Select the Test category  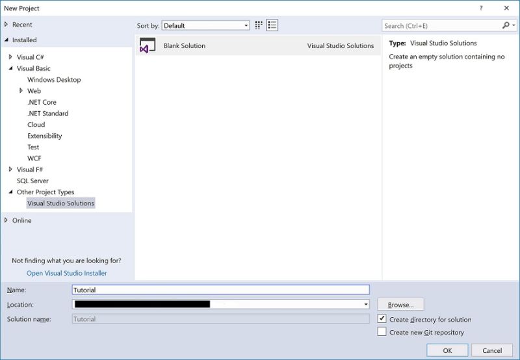click(x=33, y=147)
